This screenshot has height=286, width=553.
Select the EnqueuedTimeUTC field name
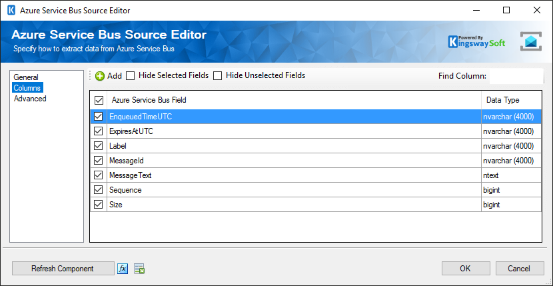141,117
